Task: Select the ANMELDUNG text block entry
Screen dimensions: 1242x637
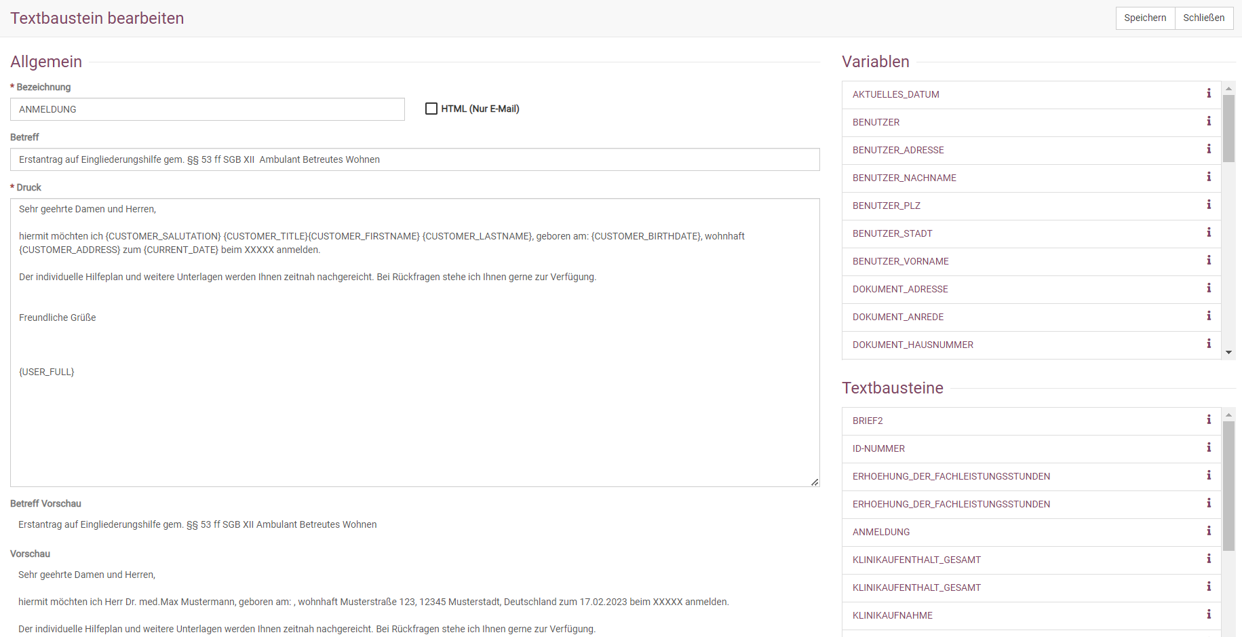Action: click(881, 532)
